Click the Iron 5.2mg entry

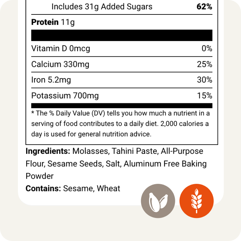pos(51,80)
